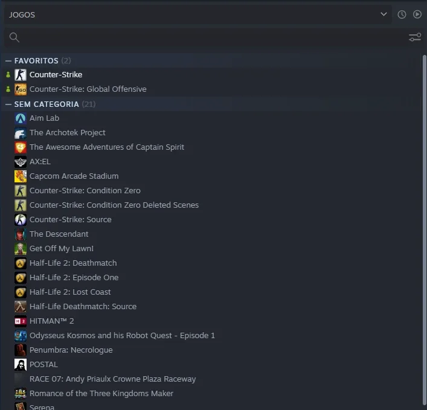Click Half-Life 2: Deathmatch icon
427x410 pixels.
(x=21, y=263)
